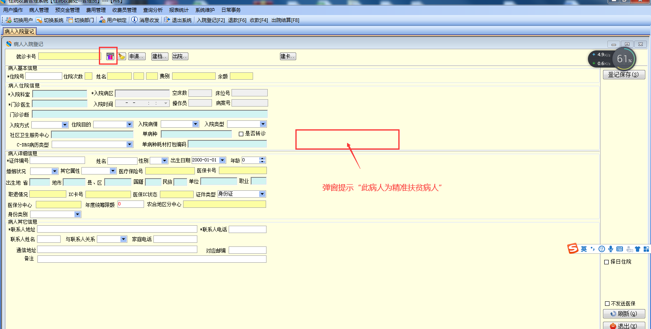Click the 联系人地址 input field
Image resolution: width=651 pixels, height=329 pixels.
(x=117, y=229)
